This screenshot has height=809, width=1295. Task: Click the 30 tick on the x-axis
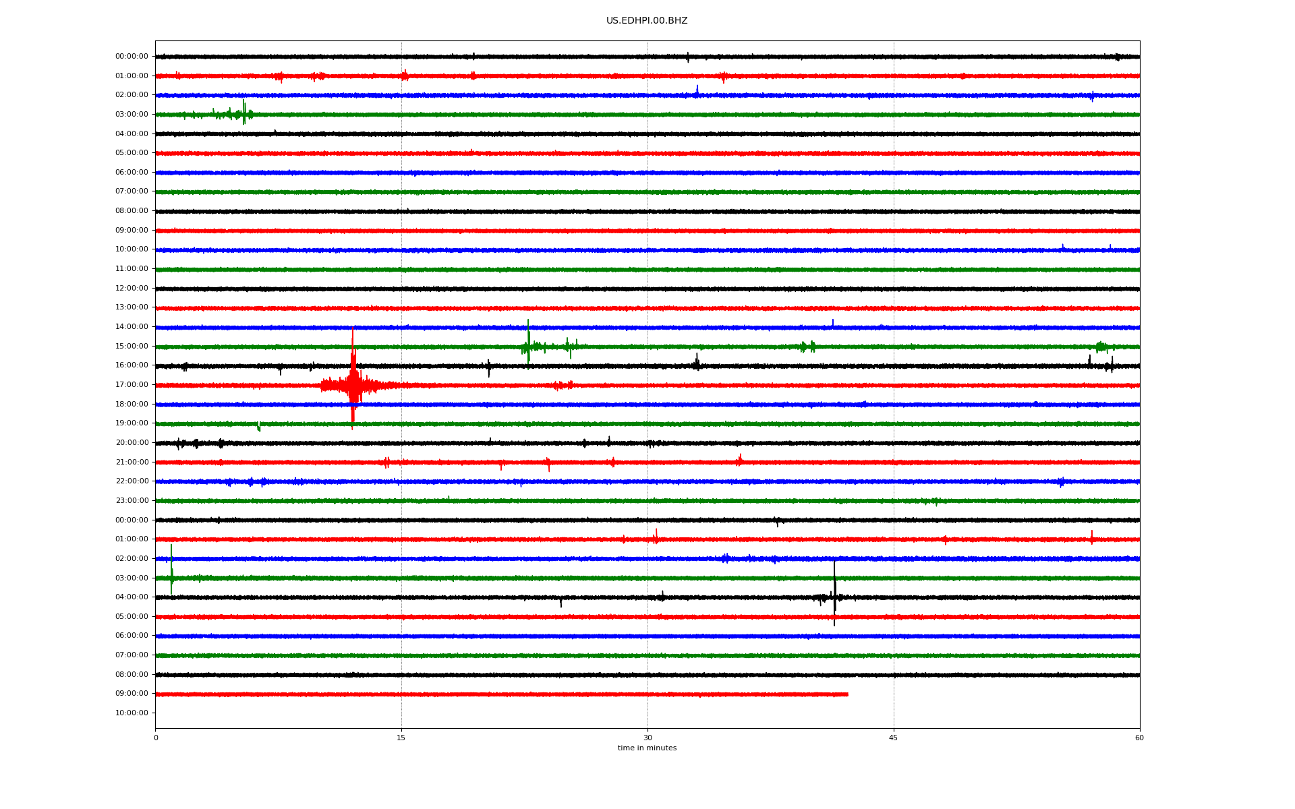[x=647, y=738]
